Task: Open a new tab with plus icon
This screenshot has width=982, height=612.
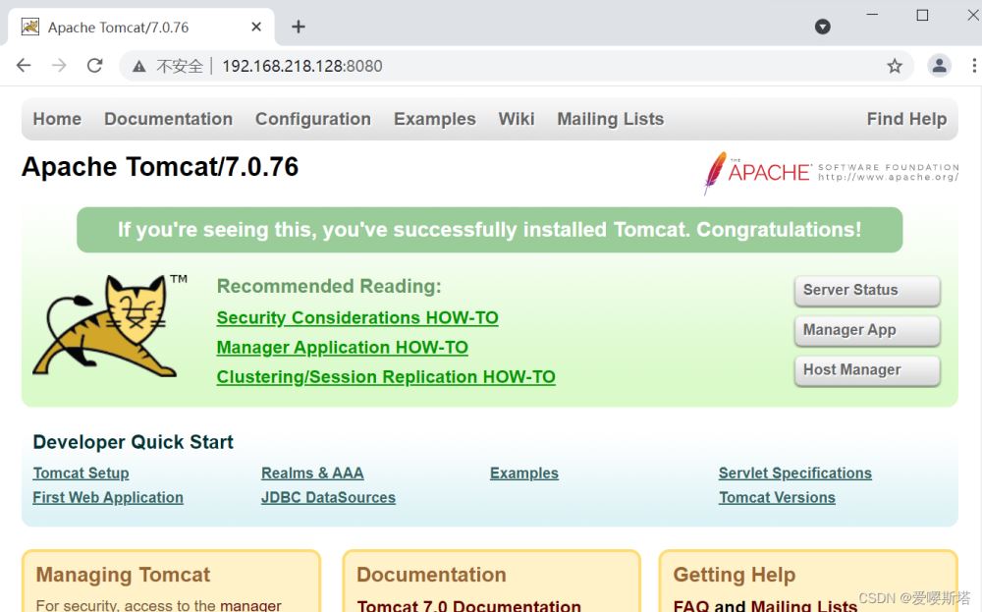Action: tap(299, 27)
